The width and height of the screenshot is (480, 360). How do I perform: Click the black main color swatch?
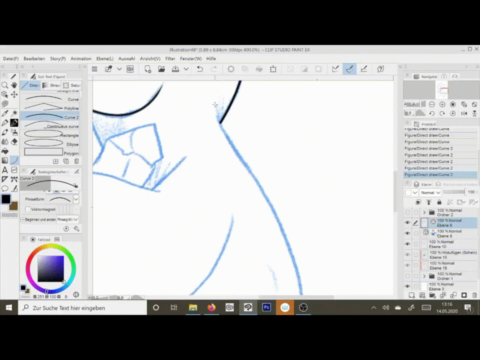pyautogui.click(x=6, y=199)
